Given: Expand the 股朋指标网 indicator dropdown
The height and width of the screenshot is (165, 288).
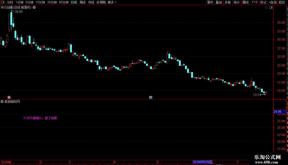Looking at the screenshot, I should [2, 102].
